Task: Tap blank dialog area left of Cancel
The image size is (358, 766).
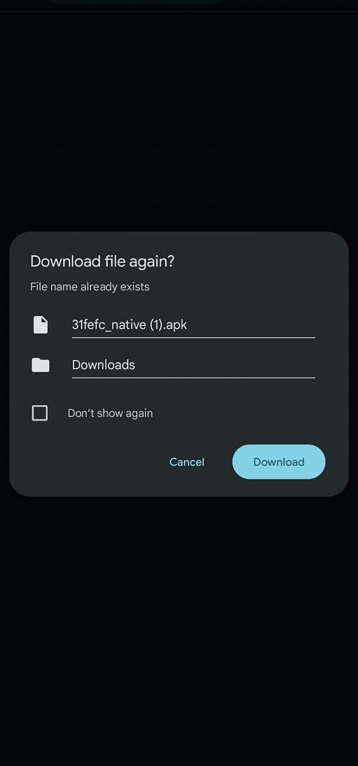Action: 89,462
